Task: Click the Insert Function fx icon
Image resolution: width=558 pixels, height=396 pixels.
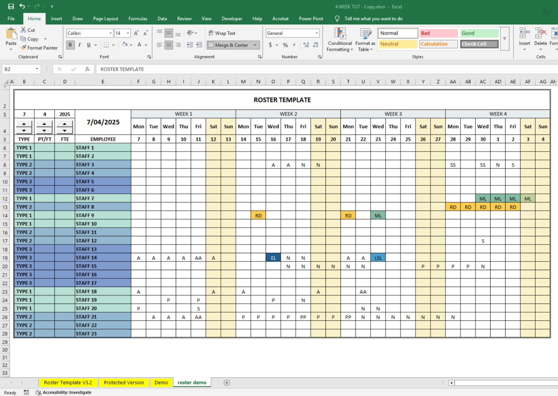Action: 87,69
